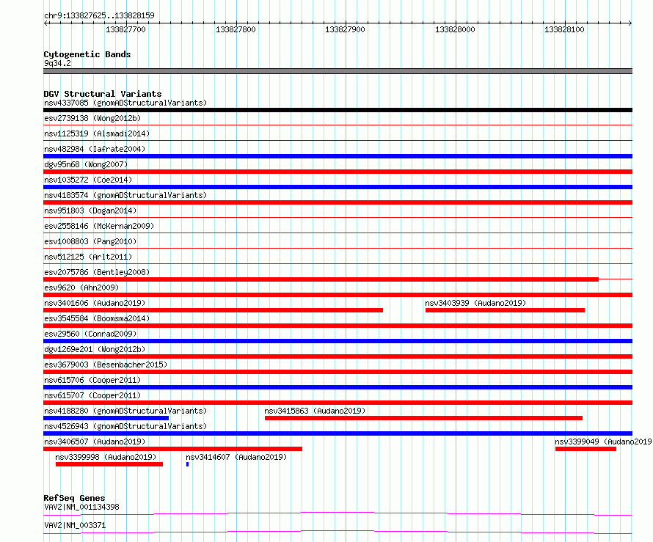
Task: Open variant nsv3406507 (Audano2019)
Action: tap(95, 442)
